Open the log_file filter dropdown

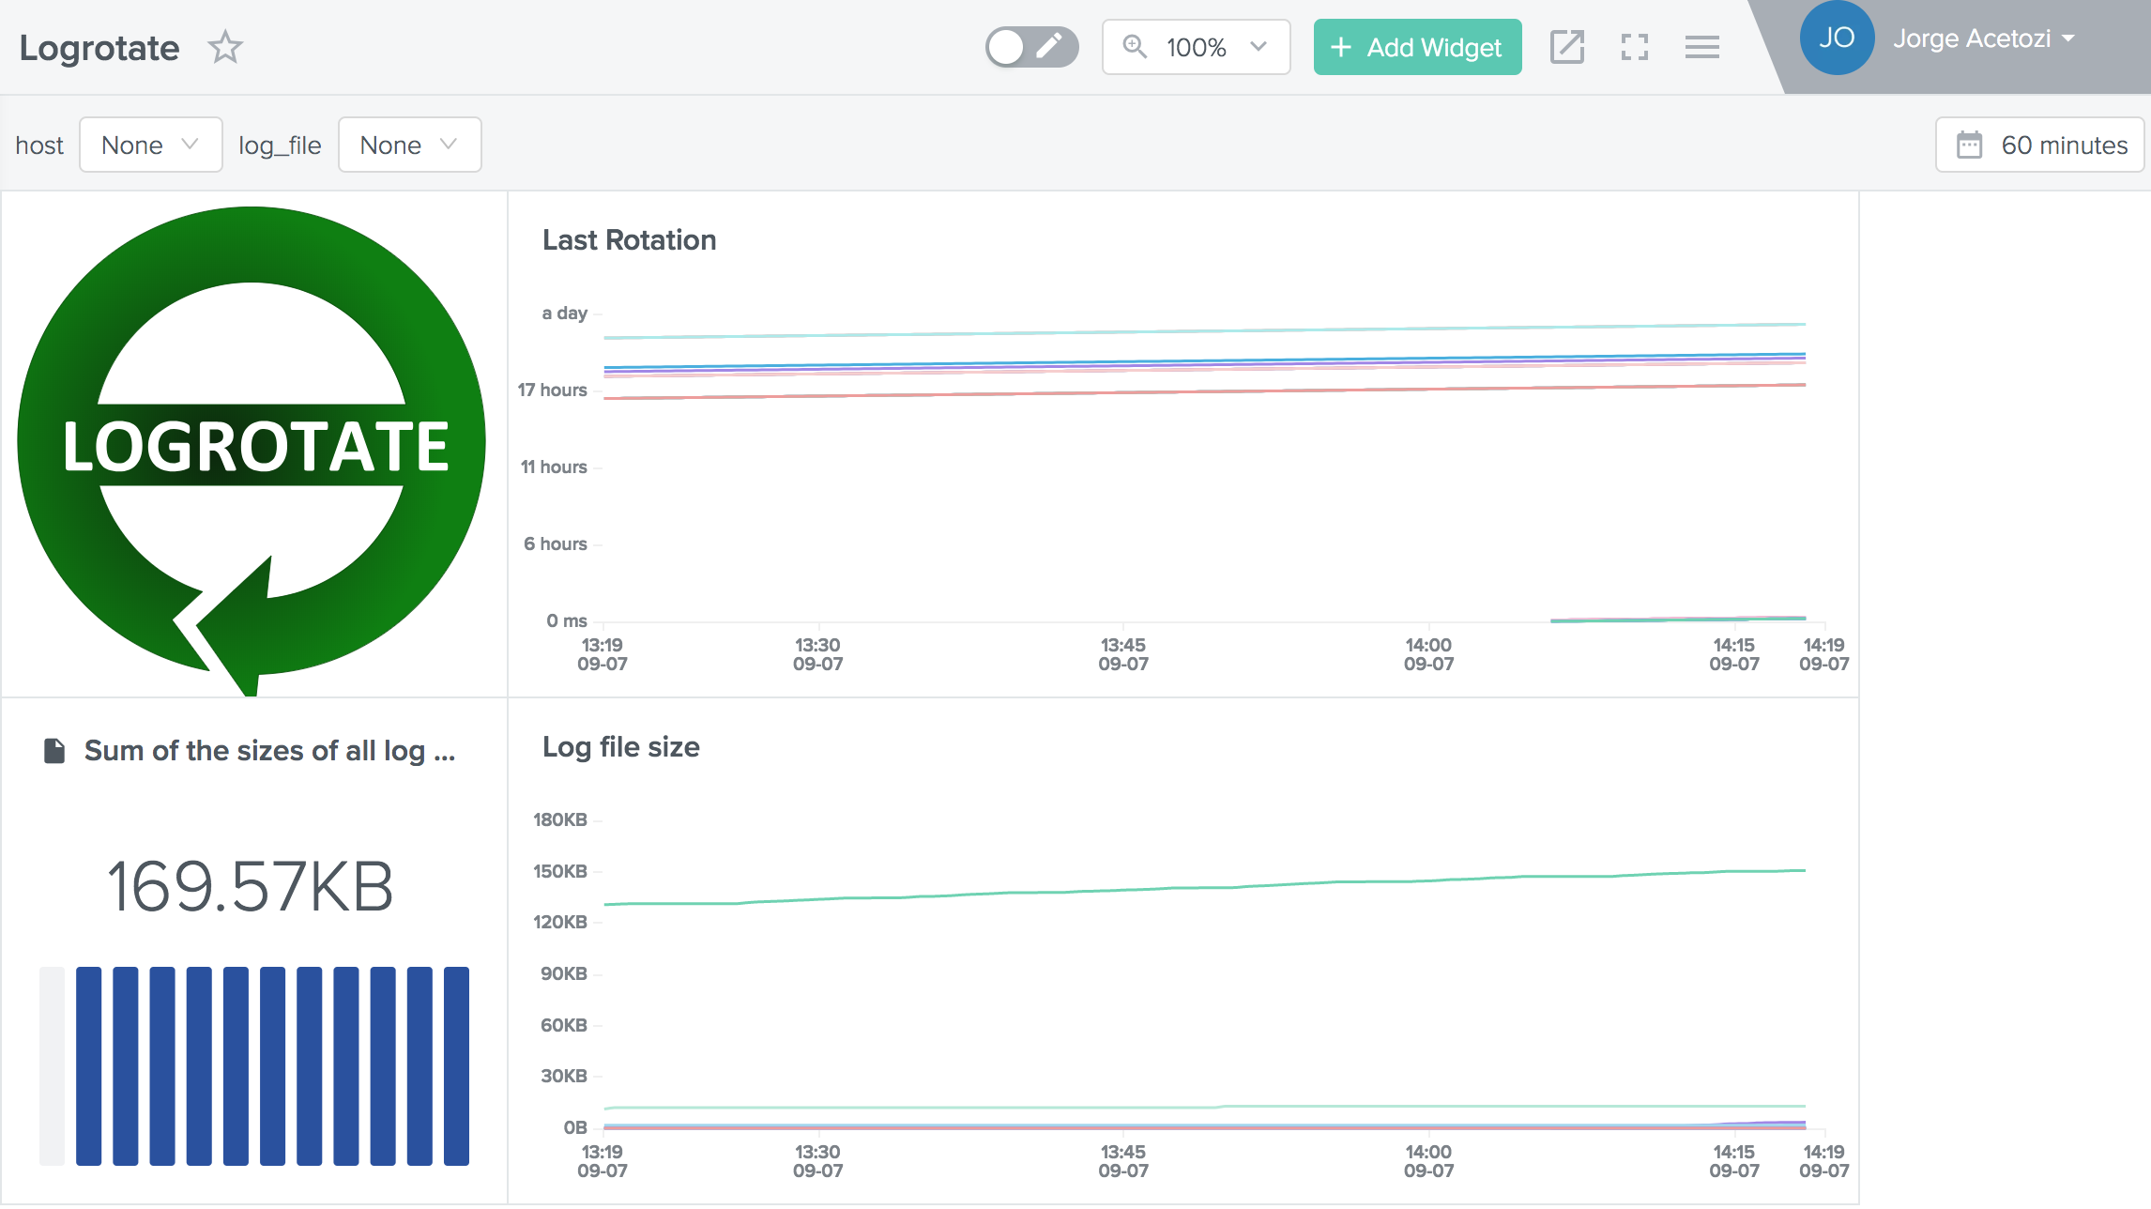[409, 145]
